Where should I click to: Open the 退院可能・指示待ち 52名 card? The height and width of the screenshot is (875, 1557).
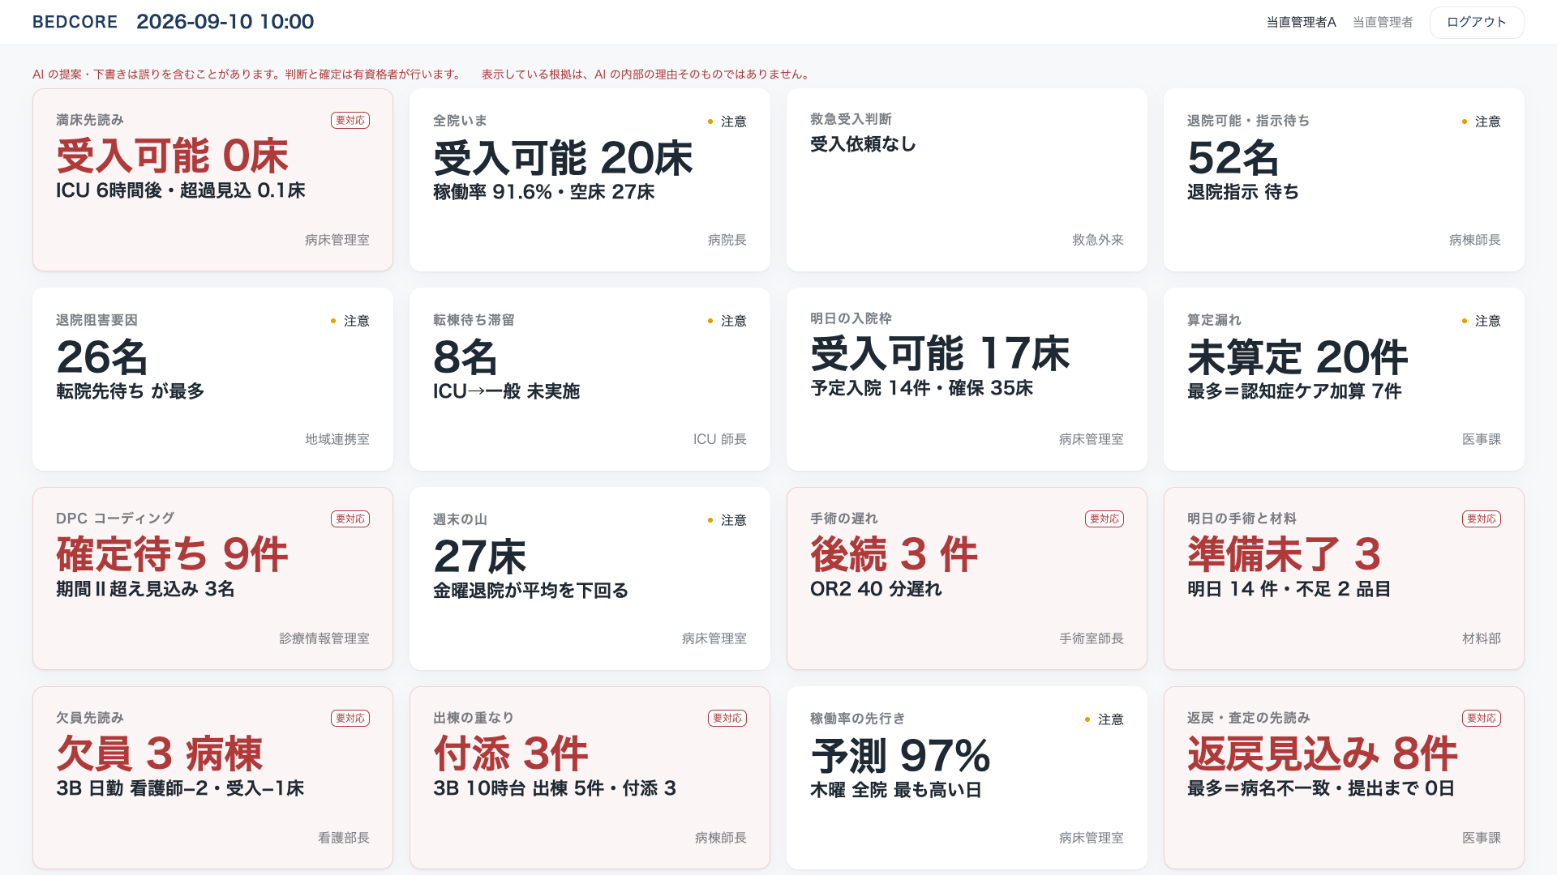pyautogui.click(x=1344, y=180)
